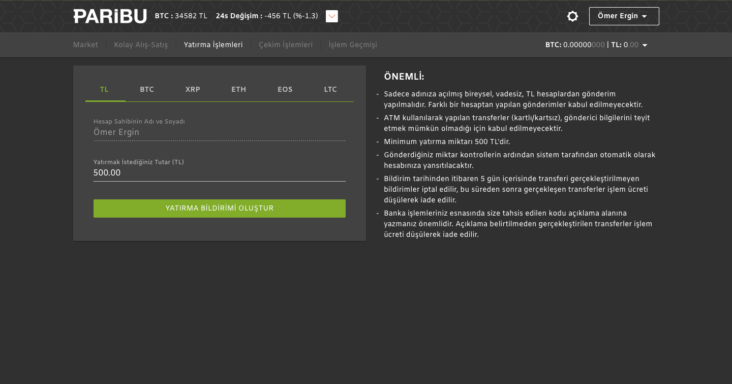Select the LTC deposit tab

(330, 90)
